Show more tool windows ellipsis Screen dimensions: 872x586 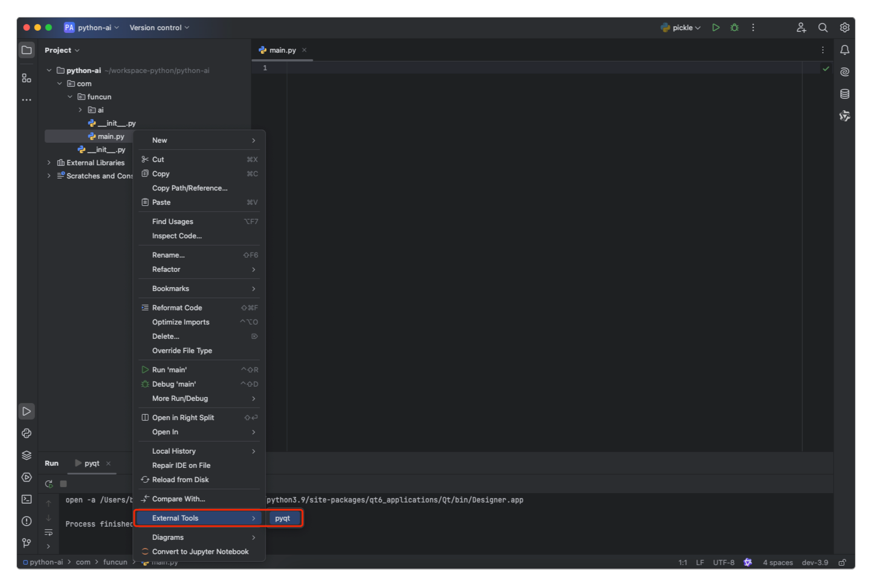pyautogui.click(x=26, y=100)
